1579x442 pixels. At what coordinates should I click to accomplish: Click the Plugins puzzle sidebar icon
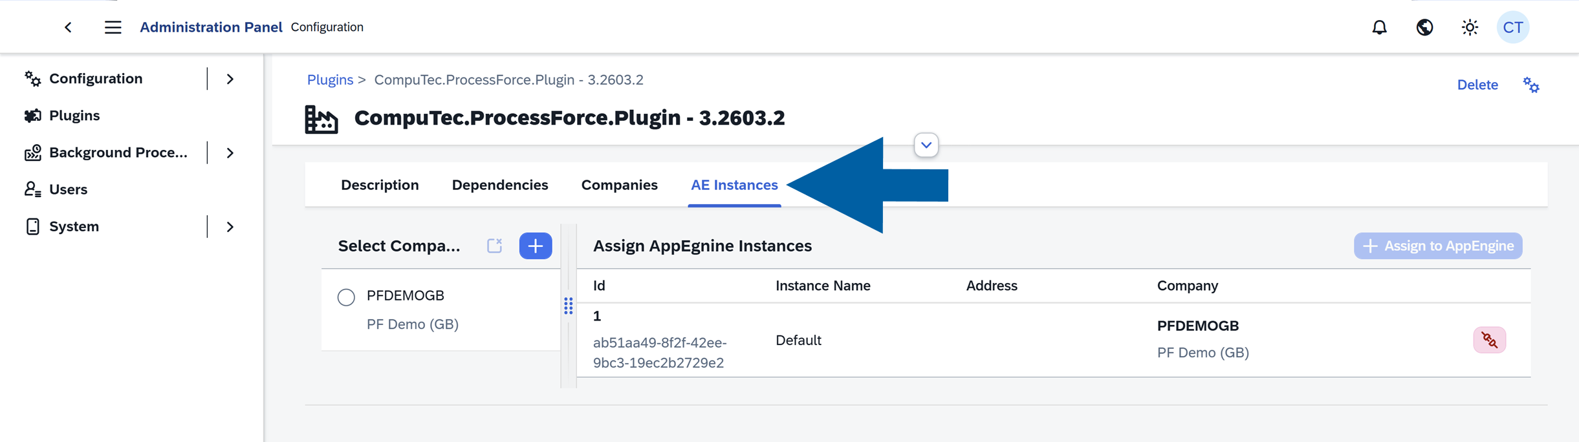click(x=32, y=116)
